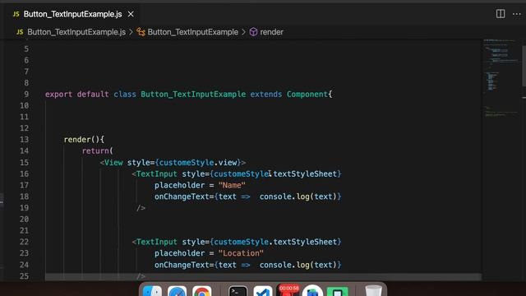Open the render method breadcrumb
The height and width of the screenshot is (296, 526).
(x=271, y=32)
